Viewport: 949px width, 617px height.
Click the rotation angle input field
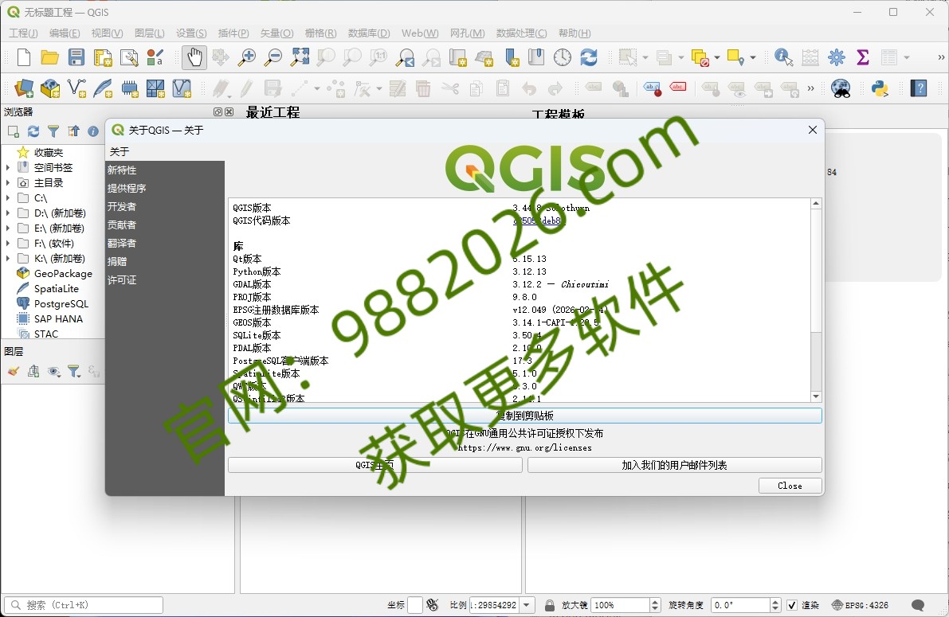tap(740, 605)
